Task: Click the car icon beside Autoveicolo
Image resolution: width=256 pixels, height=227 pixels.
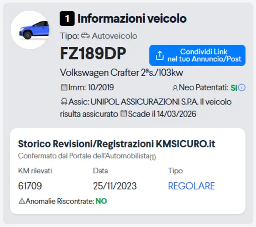Action: point(85,36)
